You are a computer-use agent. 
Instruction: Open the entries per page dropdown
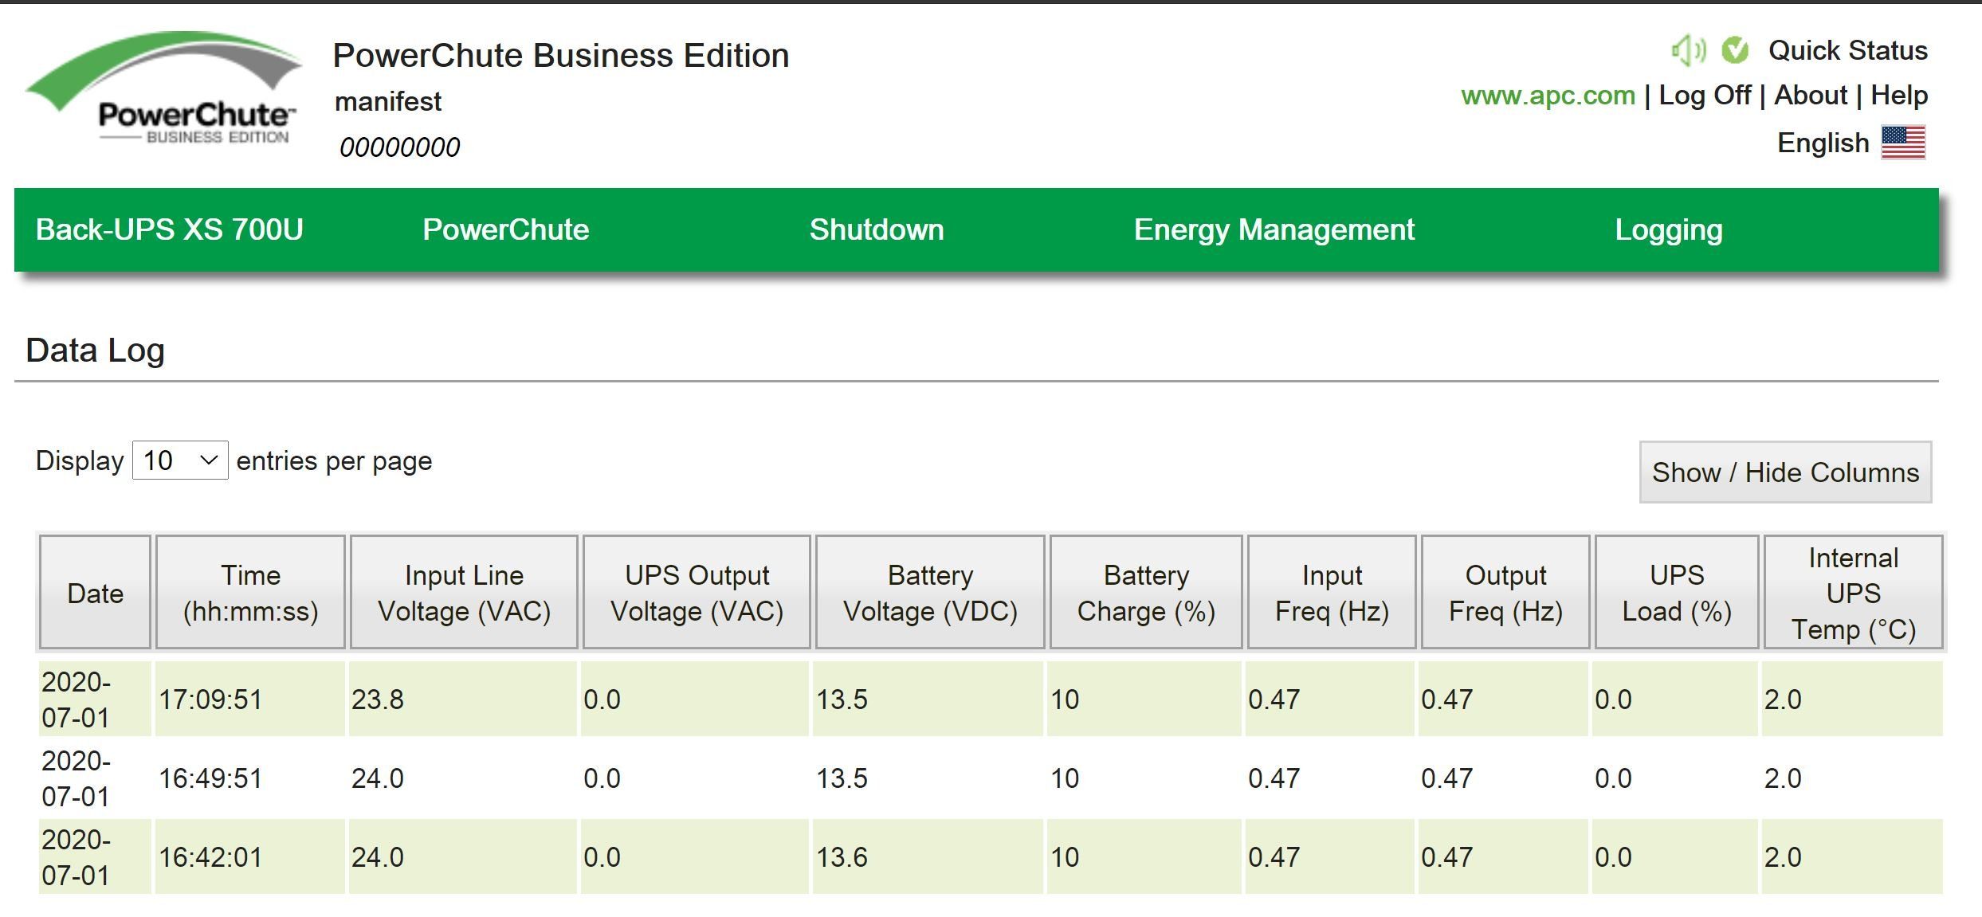180,460
